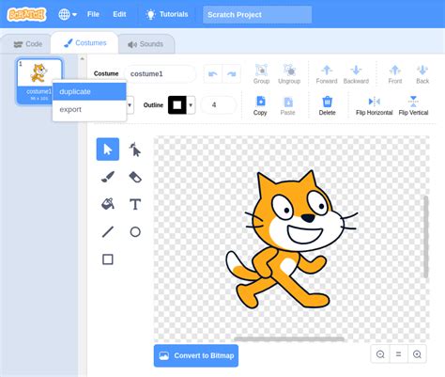445x377 pixels.
Task: Open the language globe menu
Action: pyautogui.click(x=68, y=14)
